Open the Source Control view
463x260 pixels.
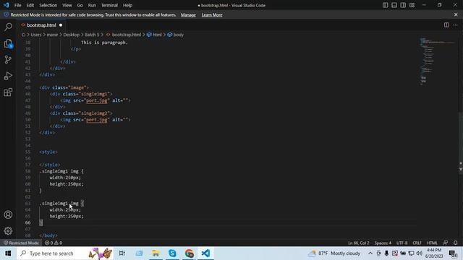[8, 59]
